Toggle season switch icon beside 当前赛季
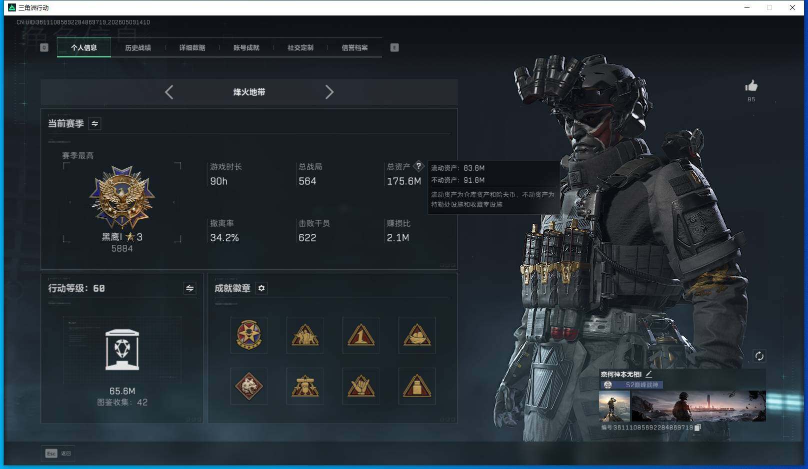The image size is (808, 469). 94,123
